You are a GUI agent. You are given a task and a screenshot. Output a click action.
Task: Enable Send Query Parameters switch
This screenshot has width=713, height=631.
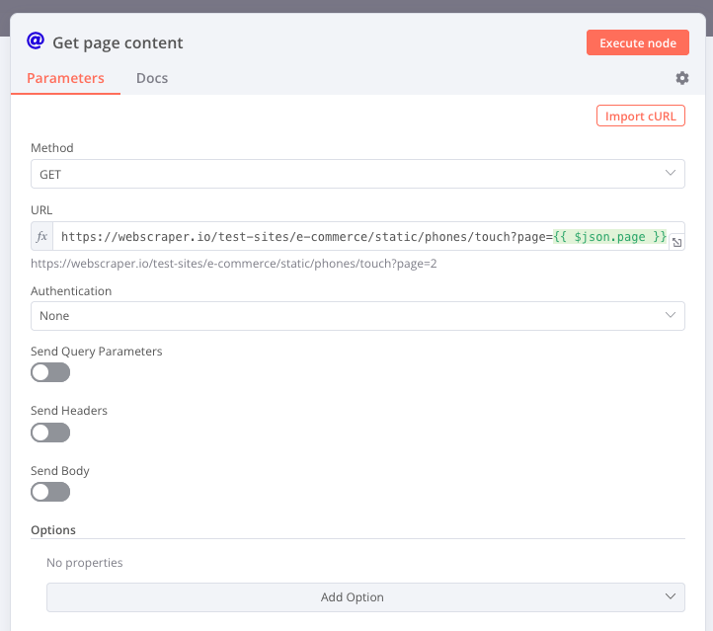pos(50,372)
